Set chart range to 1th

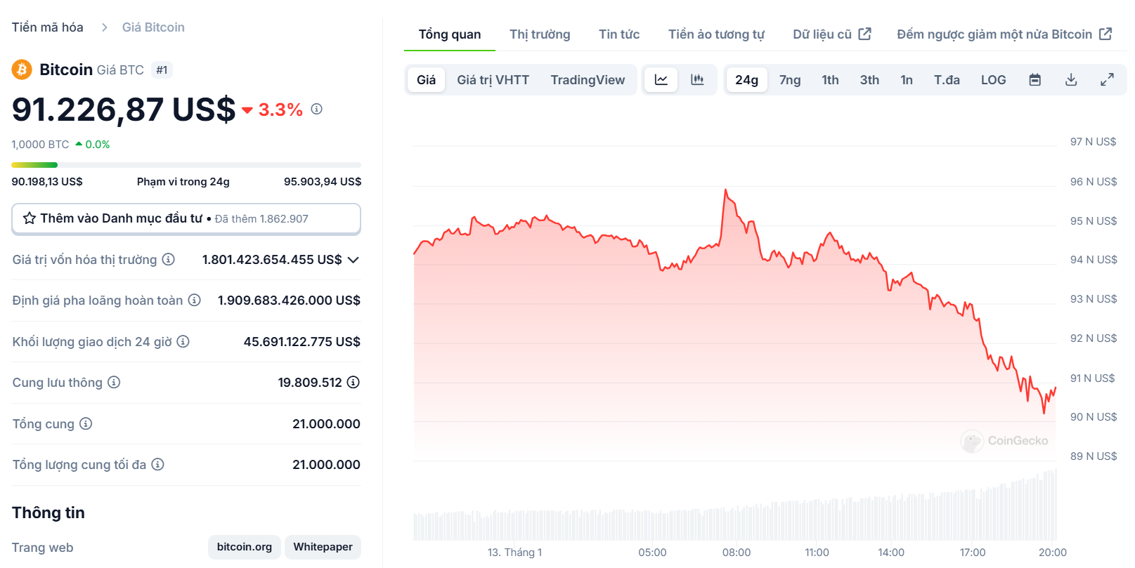(830, 80)
